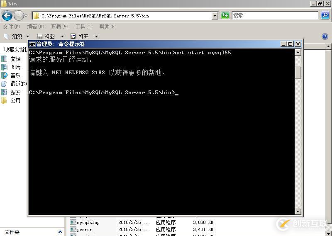Open 图片 (Pictures) favorite link
This screenshot has width=332, height=236.
point(15,67)
